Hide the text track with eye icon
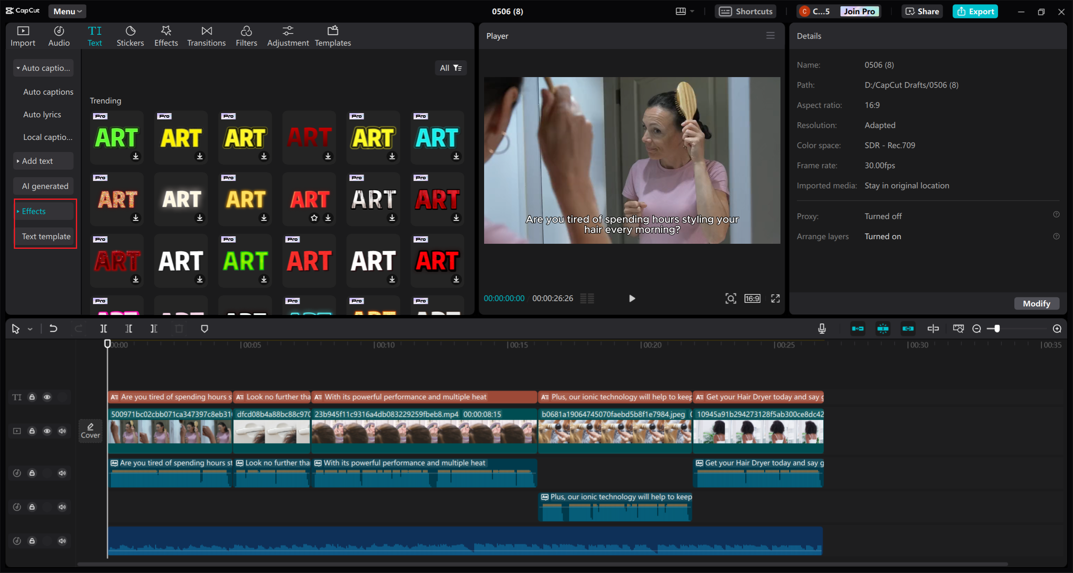Screen dimensions: 1073x573 [47, 397]
